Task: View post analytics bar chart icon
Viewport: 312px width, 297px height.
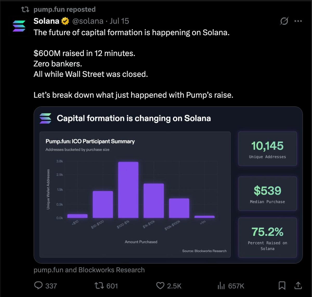Action: [221, 286]
